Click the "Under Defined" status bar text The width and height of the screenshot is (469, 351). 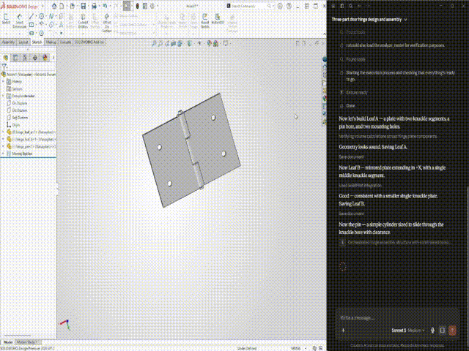coord(247,348)
